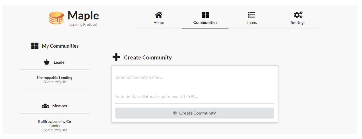Image resolution: width=362 pixels, height=139 pixels.
Task: Click the Community #0 label
Action: coord(55,130)
